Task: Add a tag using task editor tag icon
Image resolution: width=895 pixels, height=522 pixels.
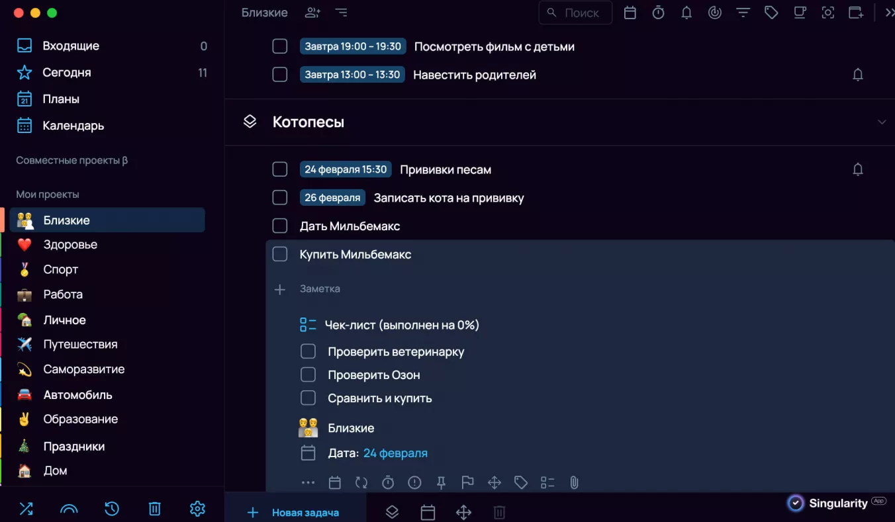Action: tap(521, 483)
